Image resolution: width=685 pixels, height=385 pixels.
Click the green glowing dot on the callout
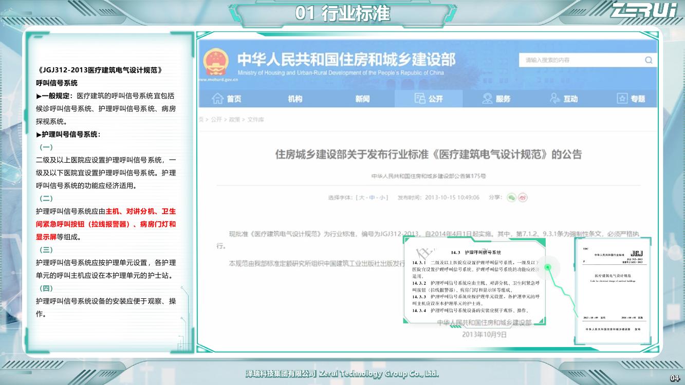pos(548,267)
